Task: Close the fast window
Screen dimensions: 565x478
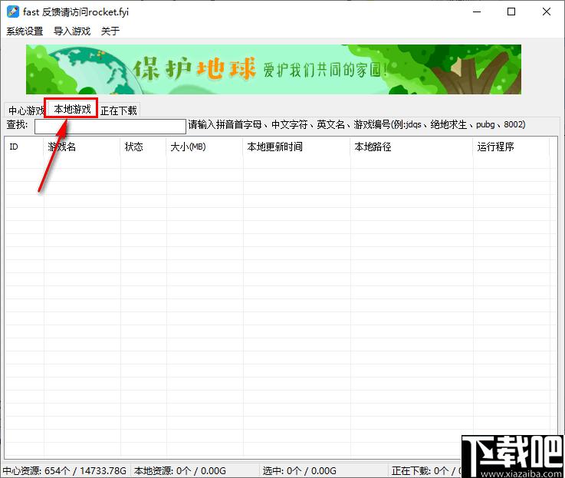Action: (547, 12)
